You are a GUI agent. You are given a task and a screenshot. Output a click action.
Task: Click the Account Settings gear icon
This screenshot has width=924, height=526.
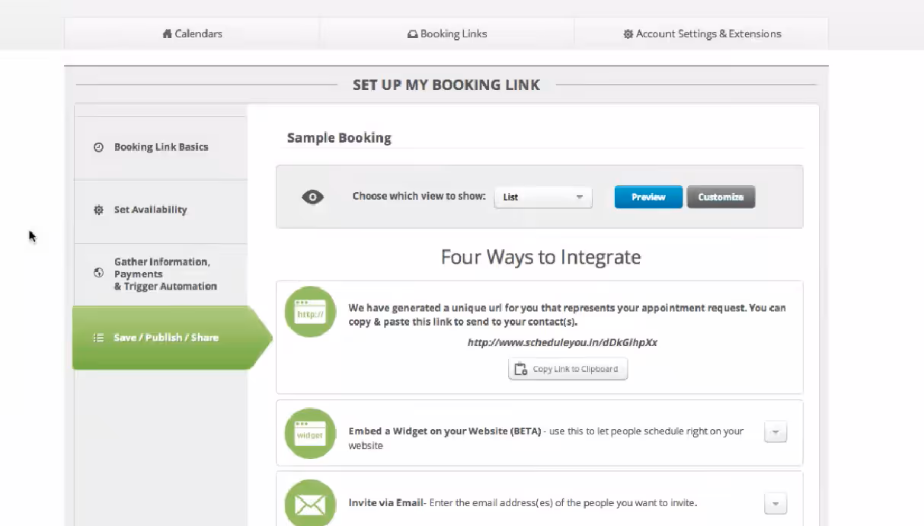[x=628, y=34]
